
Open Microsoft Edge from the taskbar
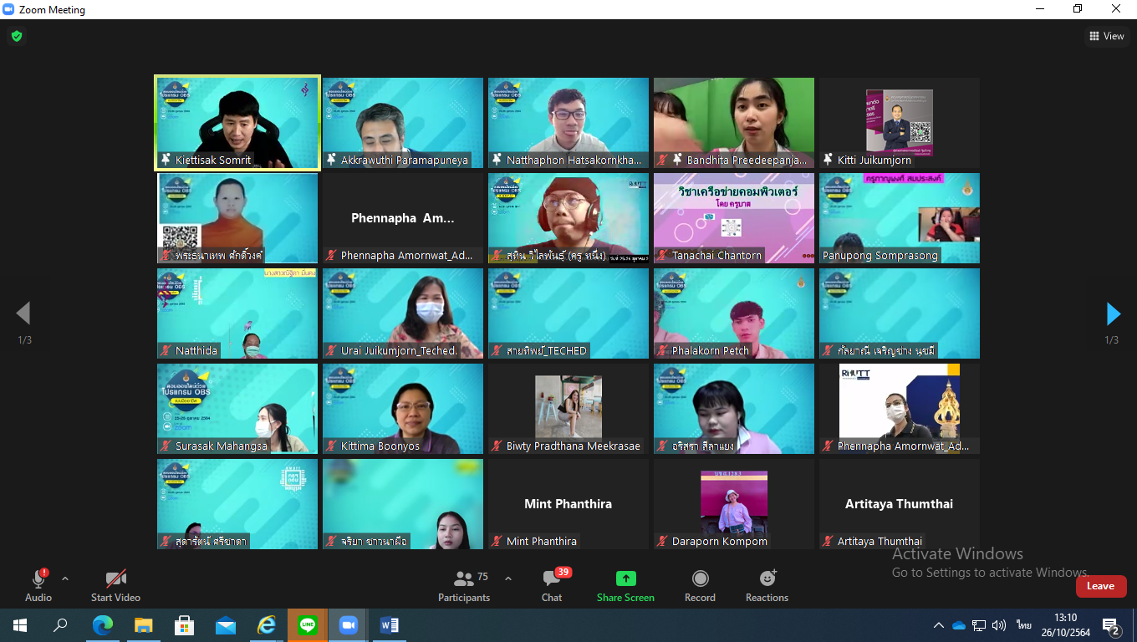point(103,625)
